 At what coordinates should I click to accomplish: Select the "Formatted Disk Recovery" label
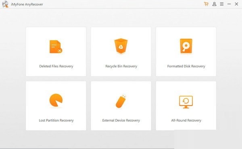pos(186,66)
